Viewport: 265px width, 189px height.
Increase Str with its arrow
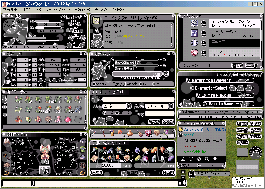click(30, 60)
